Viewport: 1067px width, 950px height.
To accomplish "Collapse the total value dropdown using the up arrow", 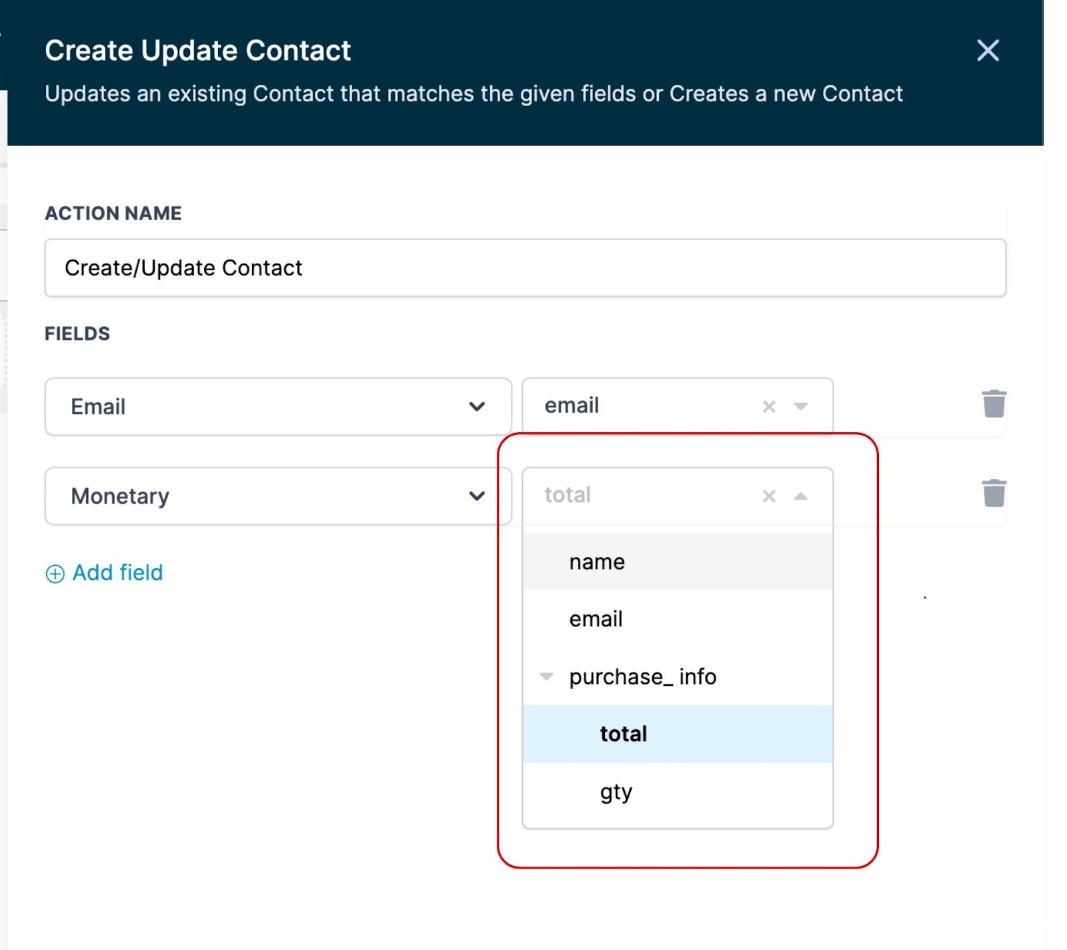I will click(x=800, y=496).
